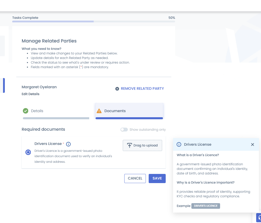Click the remove X circle icon
This screenshot has width=261, height=223.
(117, 89)
